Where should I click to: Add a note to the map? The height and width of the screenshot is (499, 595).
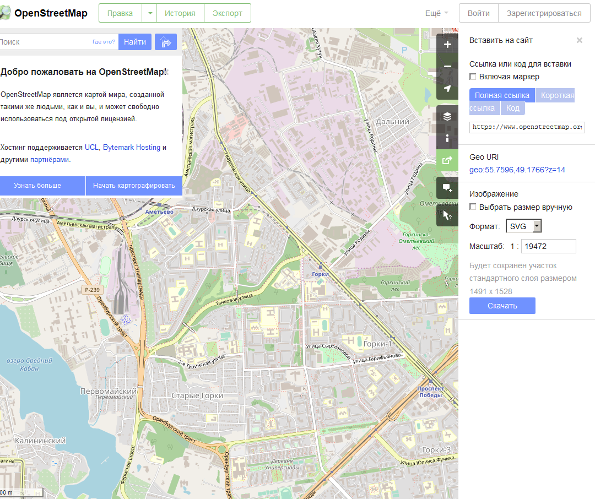[x=447, y=188]
